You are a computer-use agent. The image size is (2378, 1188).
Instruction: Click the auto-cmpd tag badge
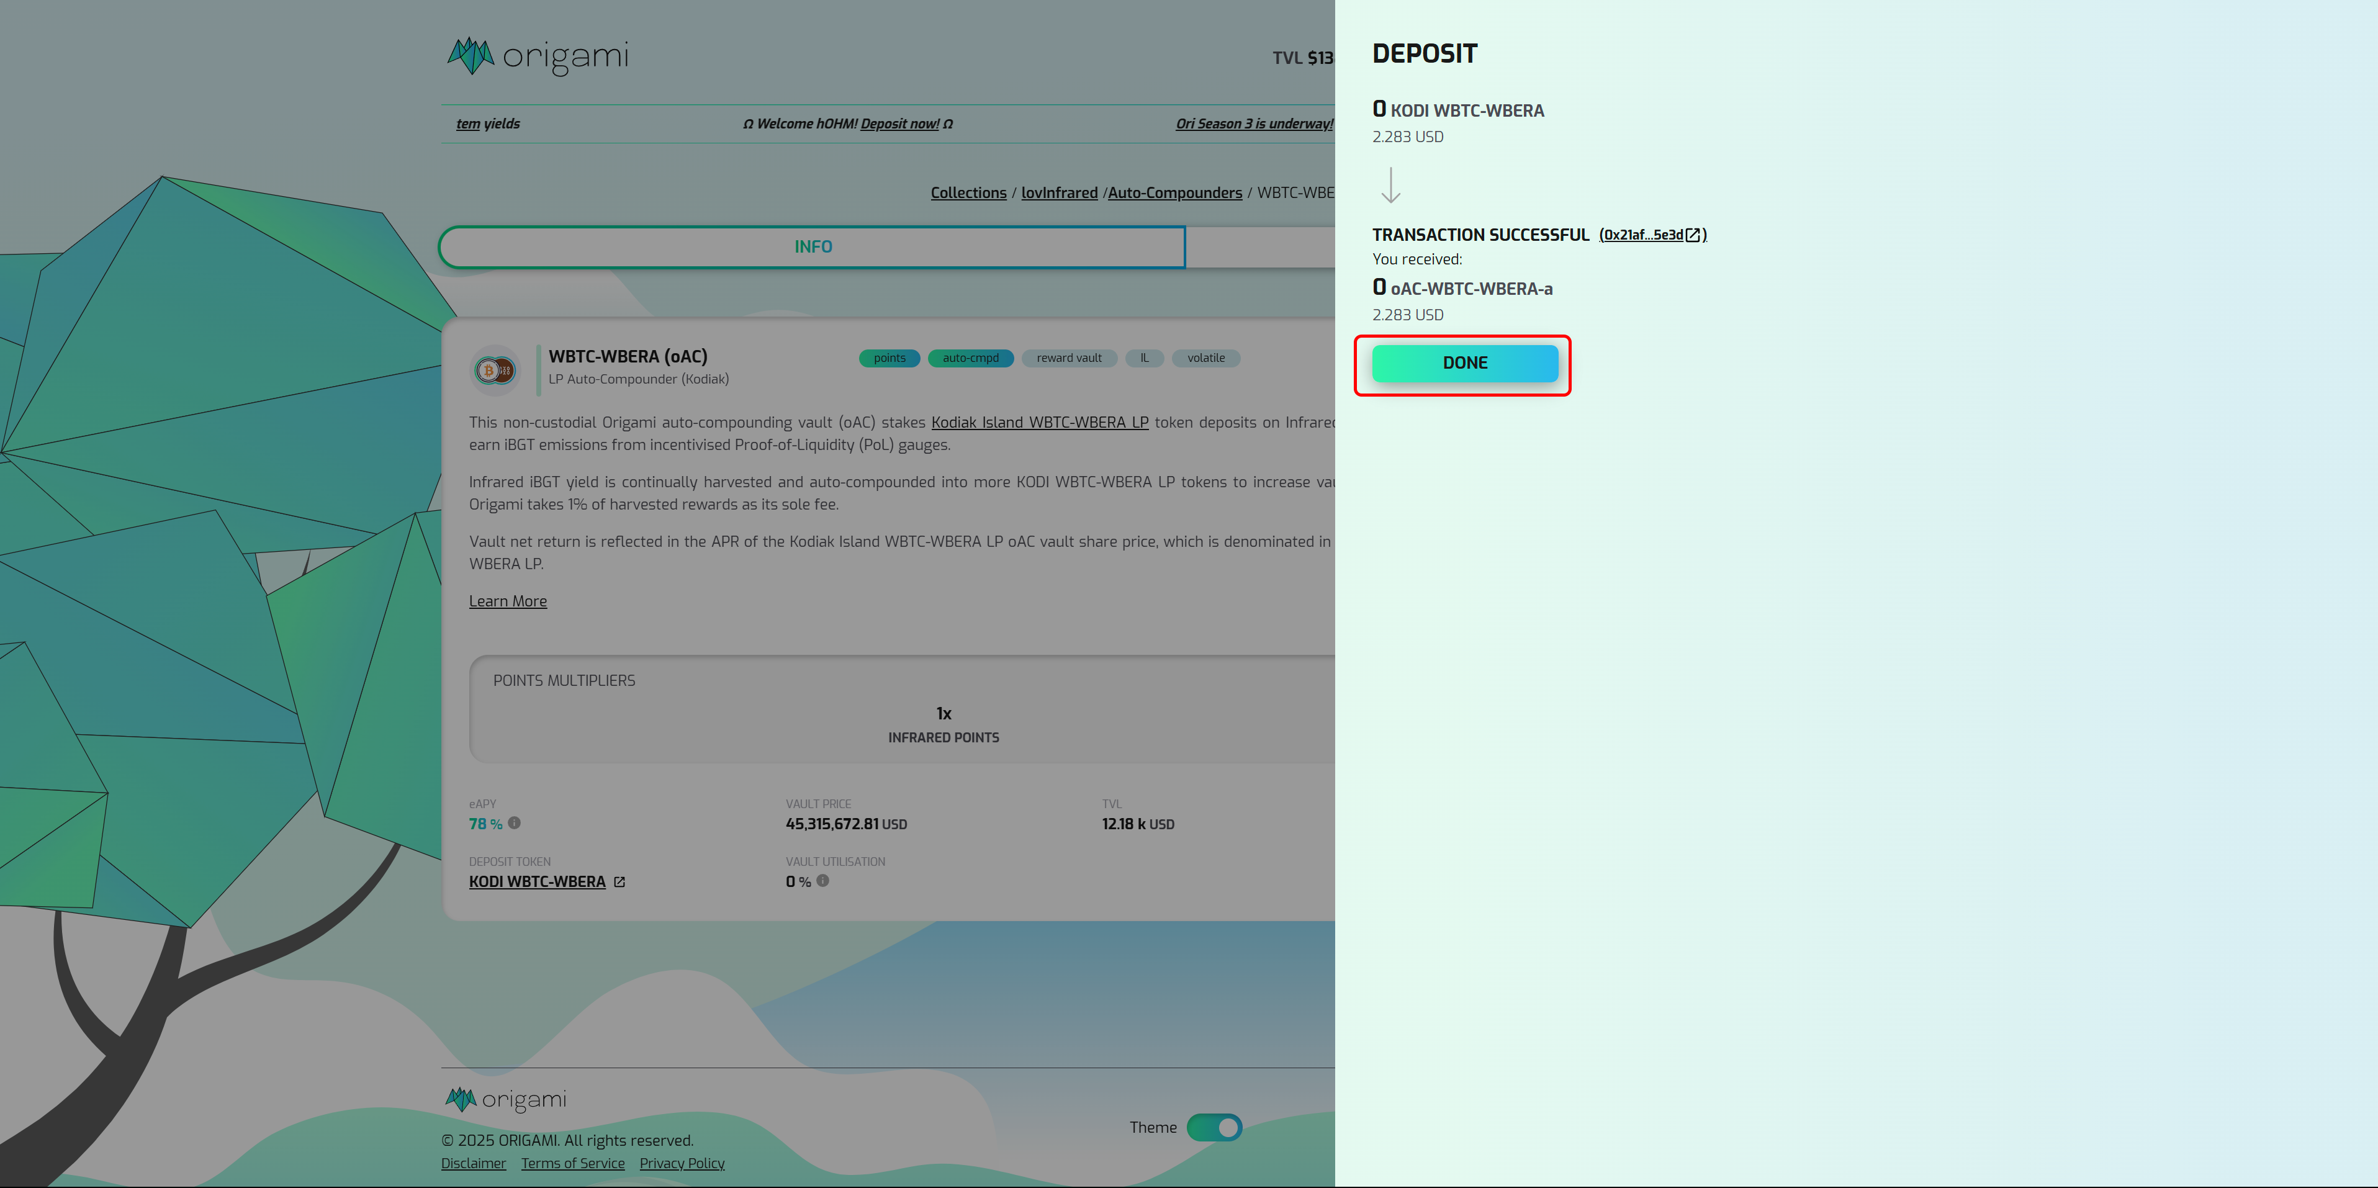[x=970, y=358]
